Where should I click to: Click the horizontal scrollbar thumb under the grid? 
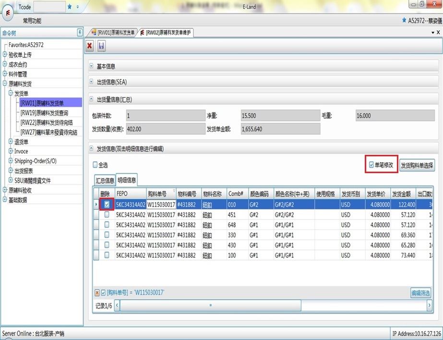210,305
